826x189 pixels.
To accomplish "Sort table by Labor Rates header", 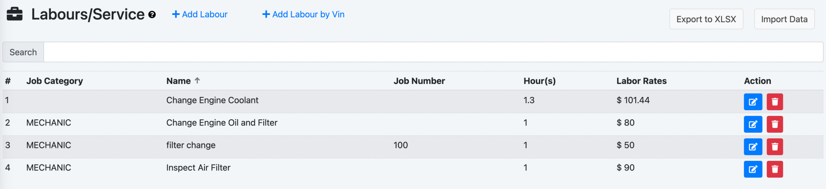I will [x=641, y=81].
